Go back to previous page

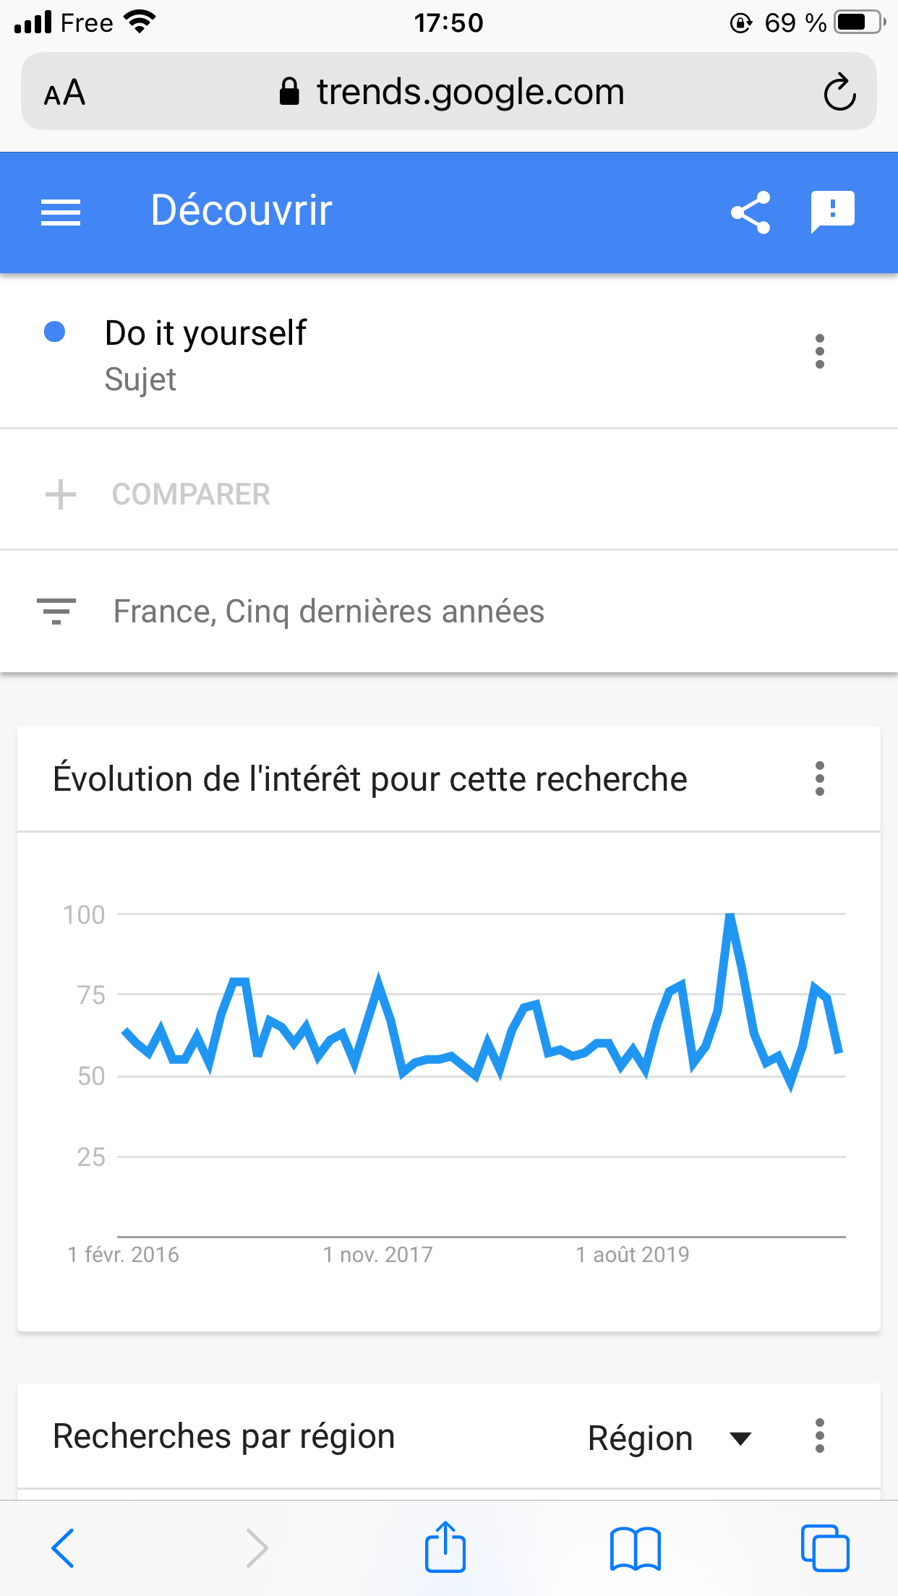coord(64,1548)
